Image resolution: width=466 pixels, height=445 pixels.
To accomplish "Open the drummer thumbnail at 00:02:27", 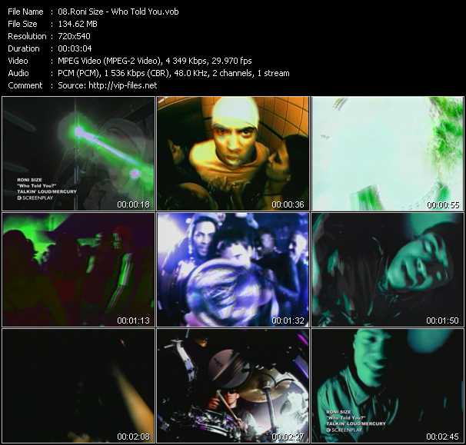I will point(233,386).
